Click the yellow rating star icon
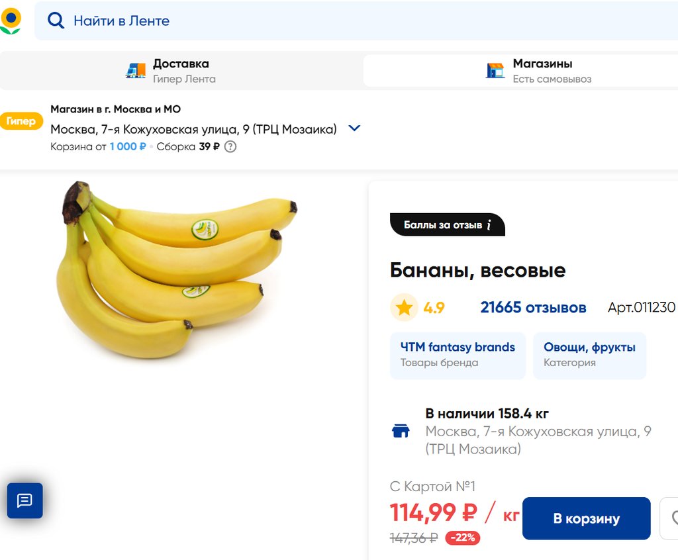This screenshot has height=560, width=678. click(404, 308)
